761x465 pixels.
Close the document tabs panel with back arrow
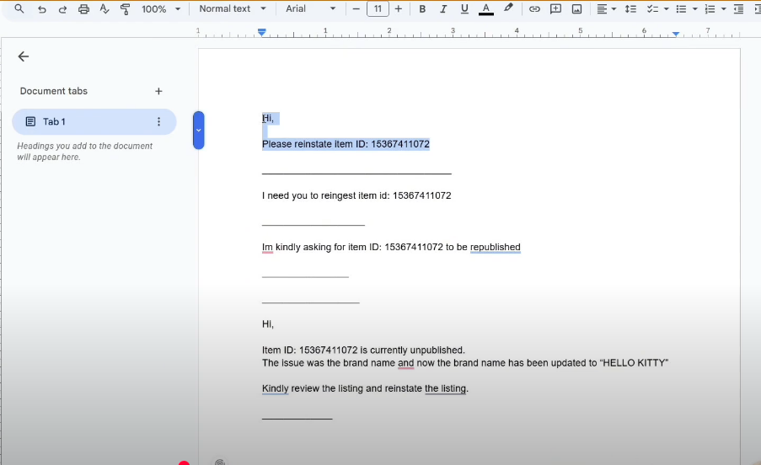pos(24,56)
